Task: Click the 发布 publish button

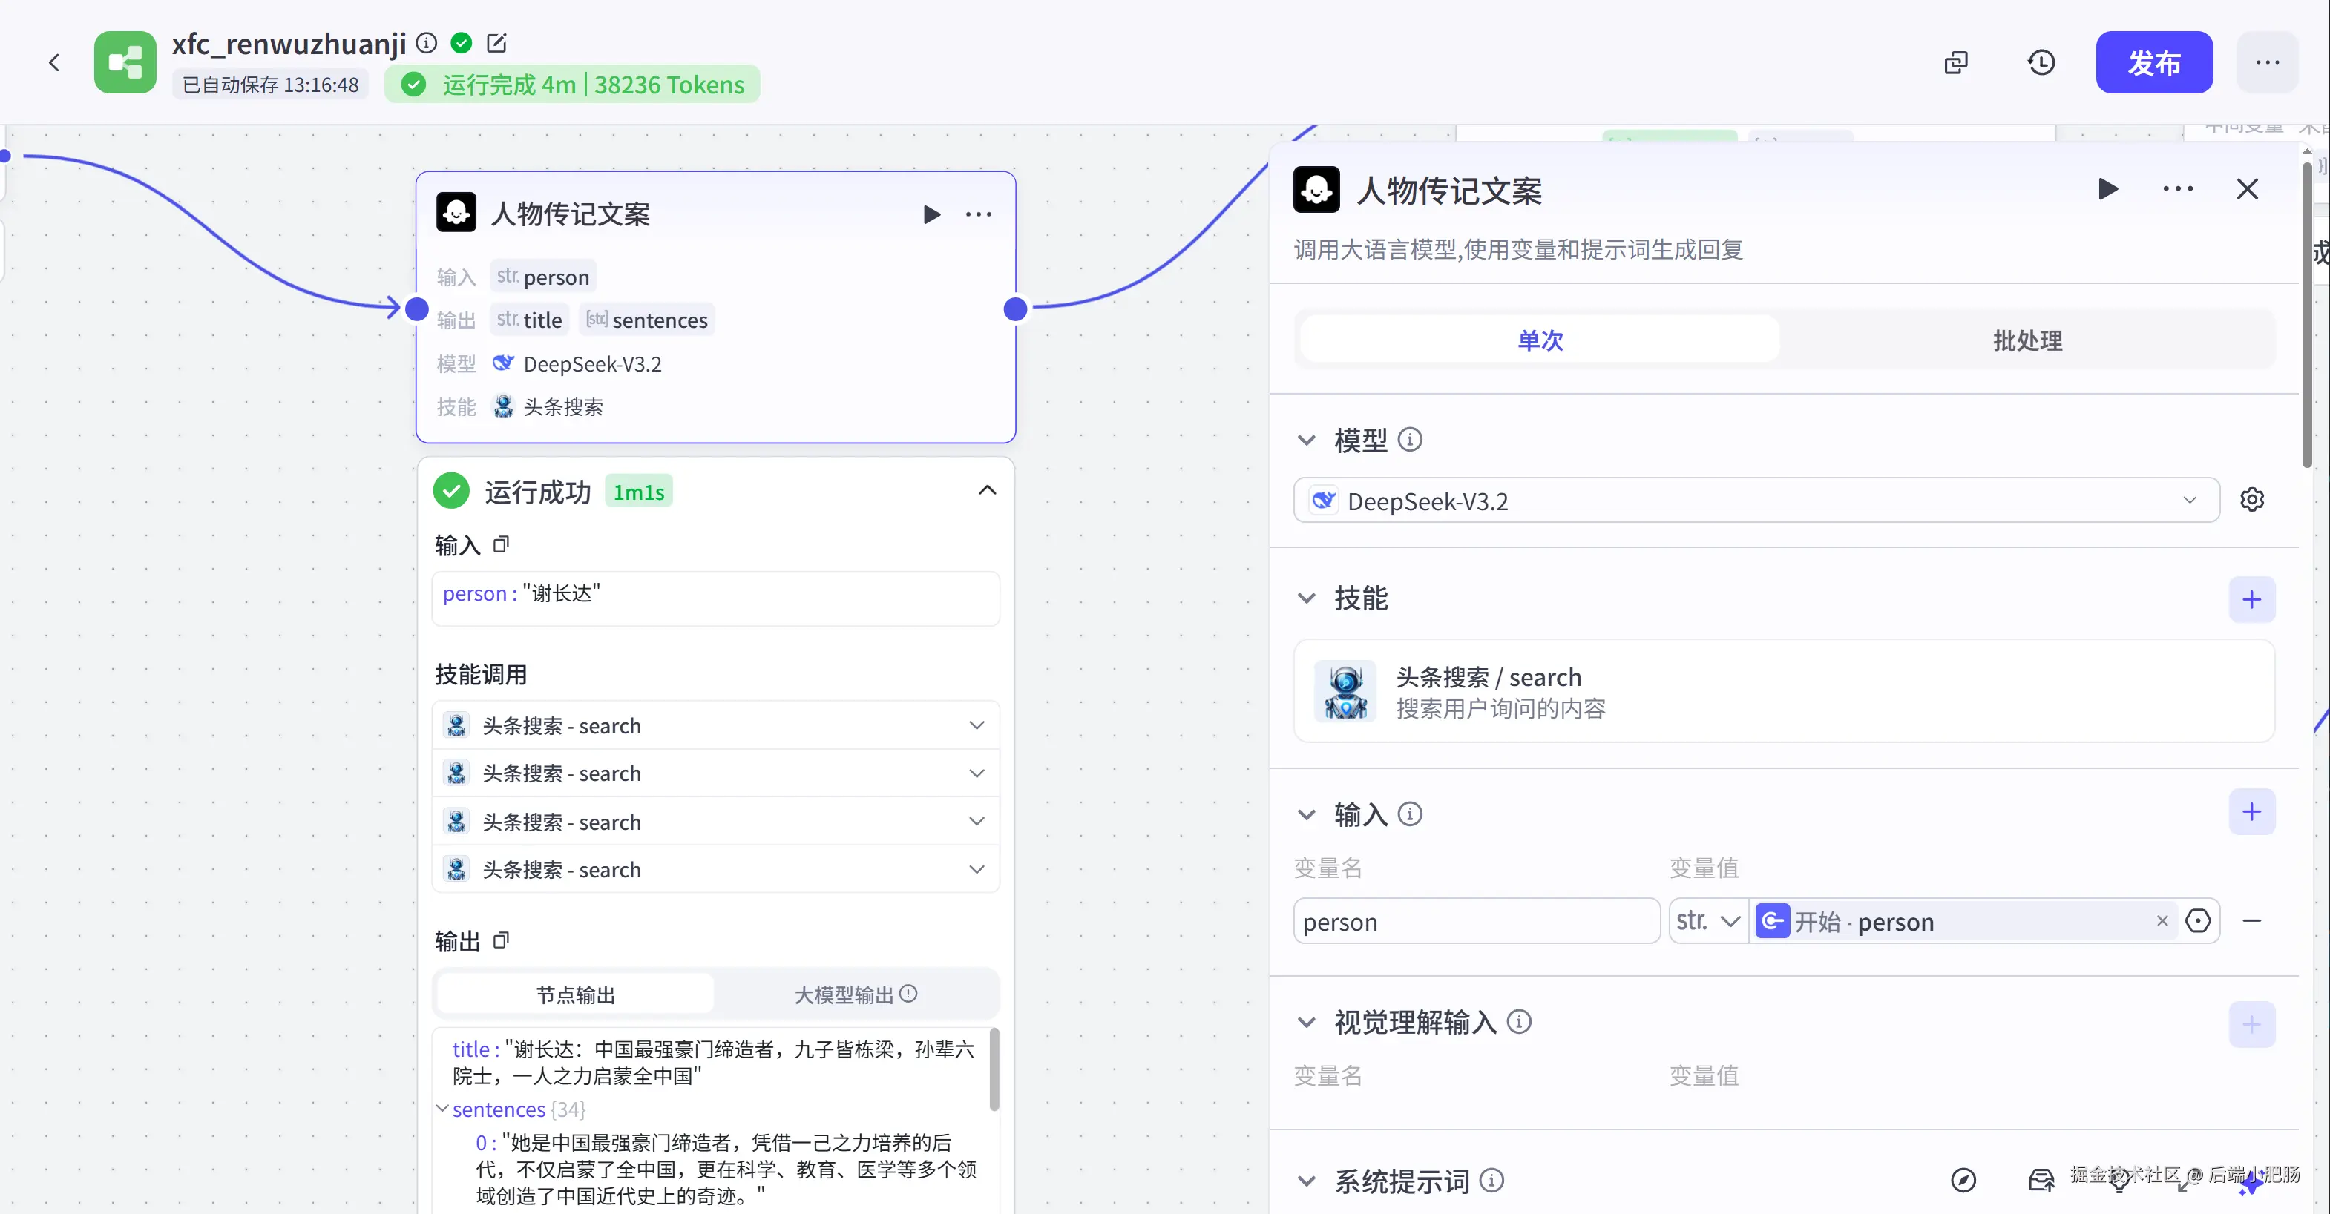Action: [2153, 62]
